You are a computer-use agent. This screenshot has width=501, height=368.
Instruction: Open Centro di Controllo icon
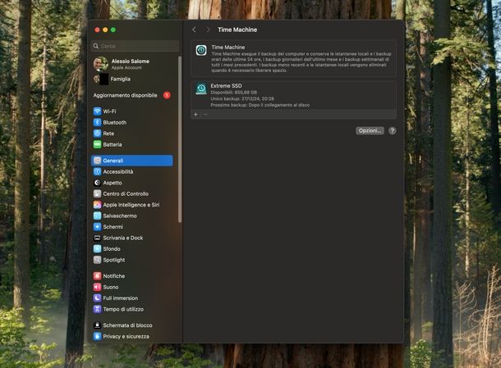click(x=97, y=193)
